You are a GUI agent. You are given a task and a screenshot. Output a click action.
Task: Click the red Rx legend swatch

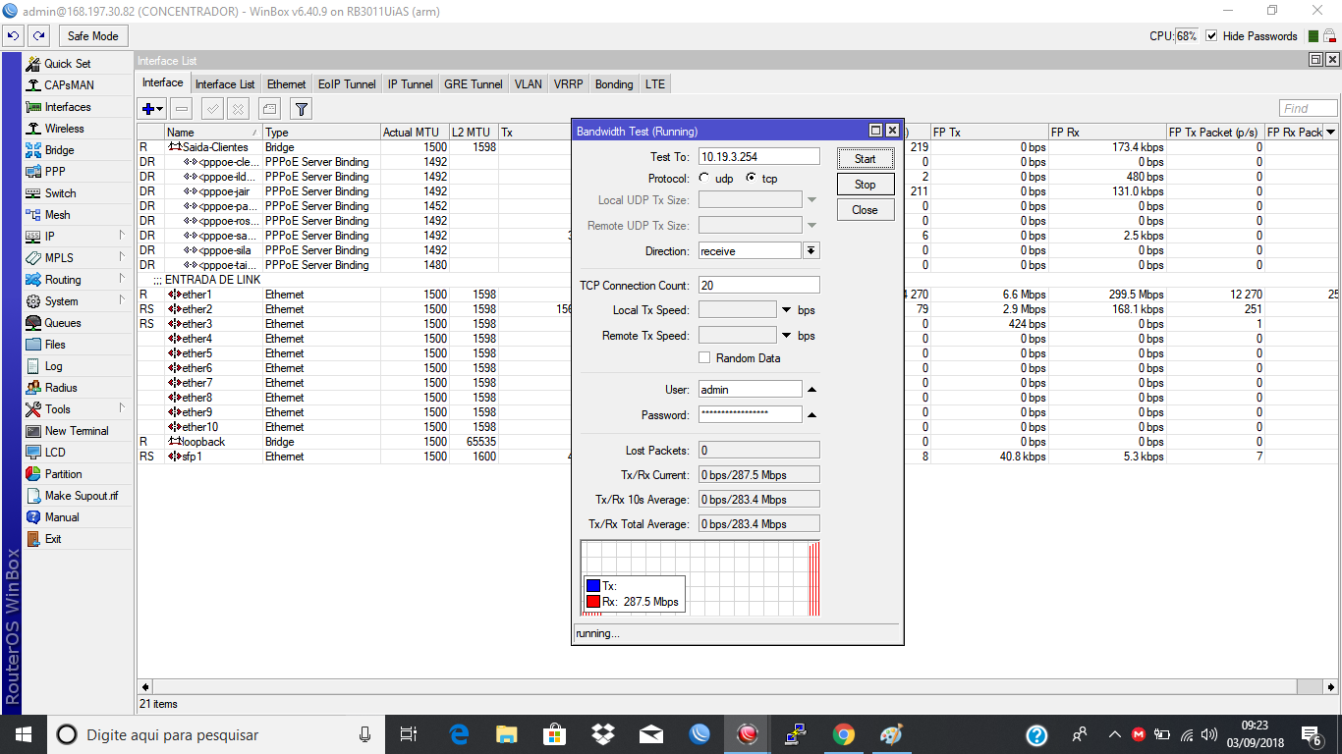[592, 602]
